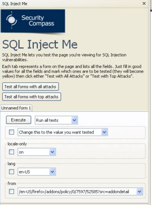The height and width of the screenshot is (205, 152).
Task: Click Test all forms with top attacks
Action: pyautogui.click(x=32, y=97)
